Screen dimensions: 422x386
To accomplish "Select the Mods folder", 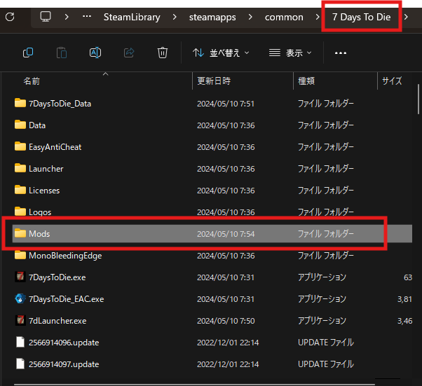I will click(212, 234).
